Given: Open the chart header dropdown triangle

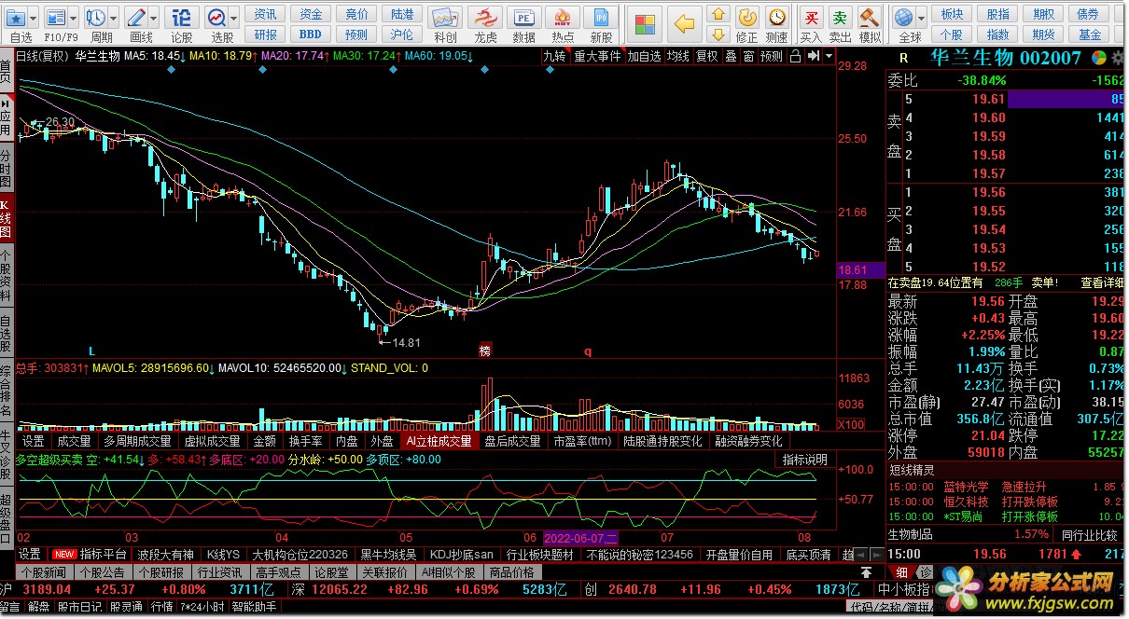Looking at the screenshot, I should (828, 56).
